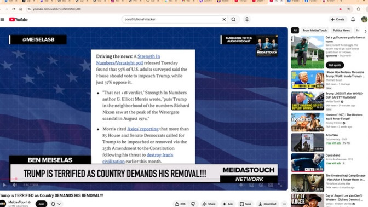The width and height of the screenshot is (368, 207).
Task: Open the Contraband movie thumbnail
Action: click(308, 163)
